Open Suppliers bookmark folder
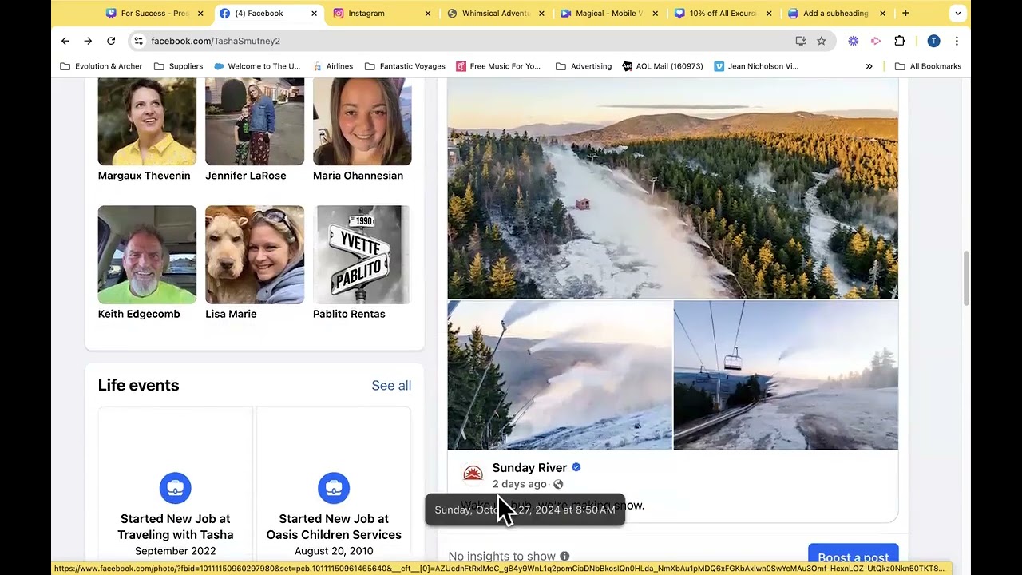 178,66
